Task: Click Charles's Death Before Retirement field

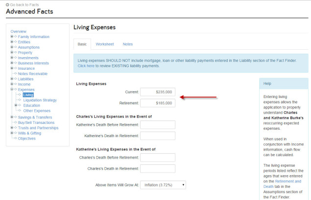Action: [158, 158]
